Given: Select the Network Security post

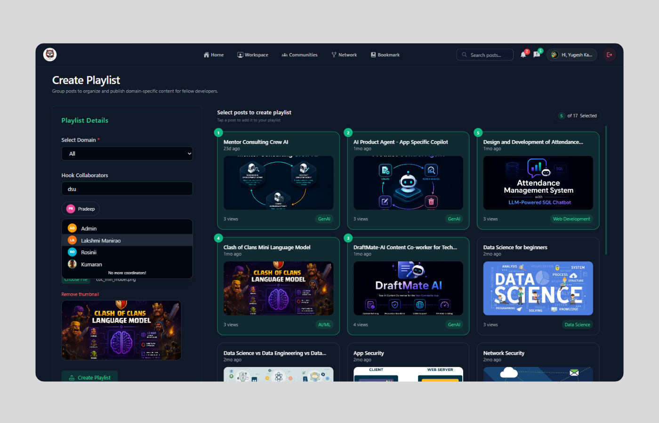Looking at the screenshot, I should (538, 362).
